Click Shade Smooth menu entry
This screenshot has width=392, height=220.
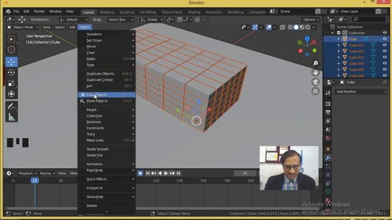pyautogui.click(x=107, y=149)
